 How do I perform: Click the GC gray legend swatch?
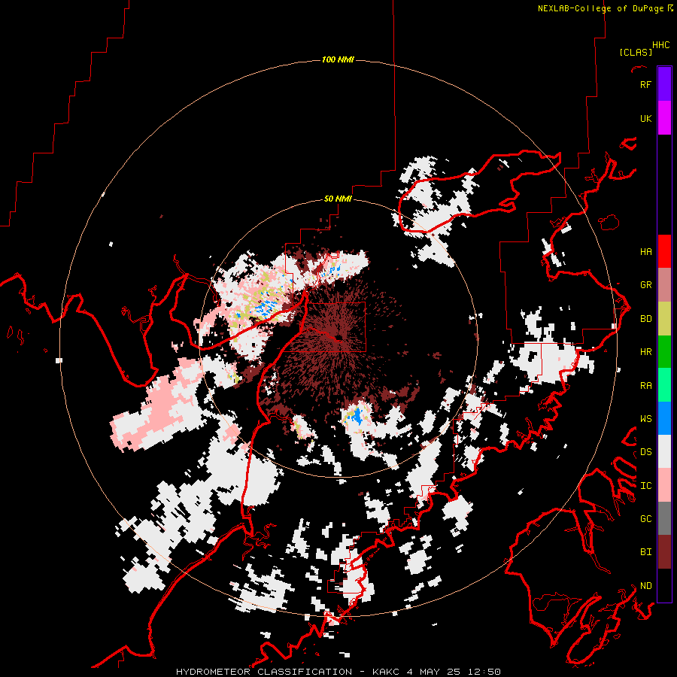664,518
